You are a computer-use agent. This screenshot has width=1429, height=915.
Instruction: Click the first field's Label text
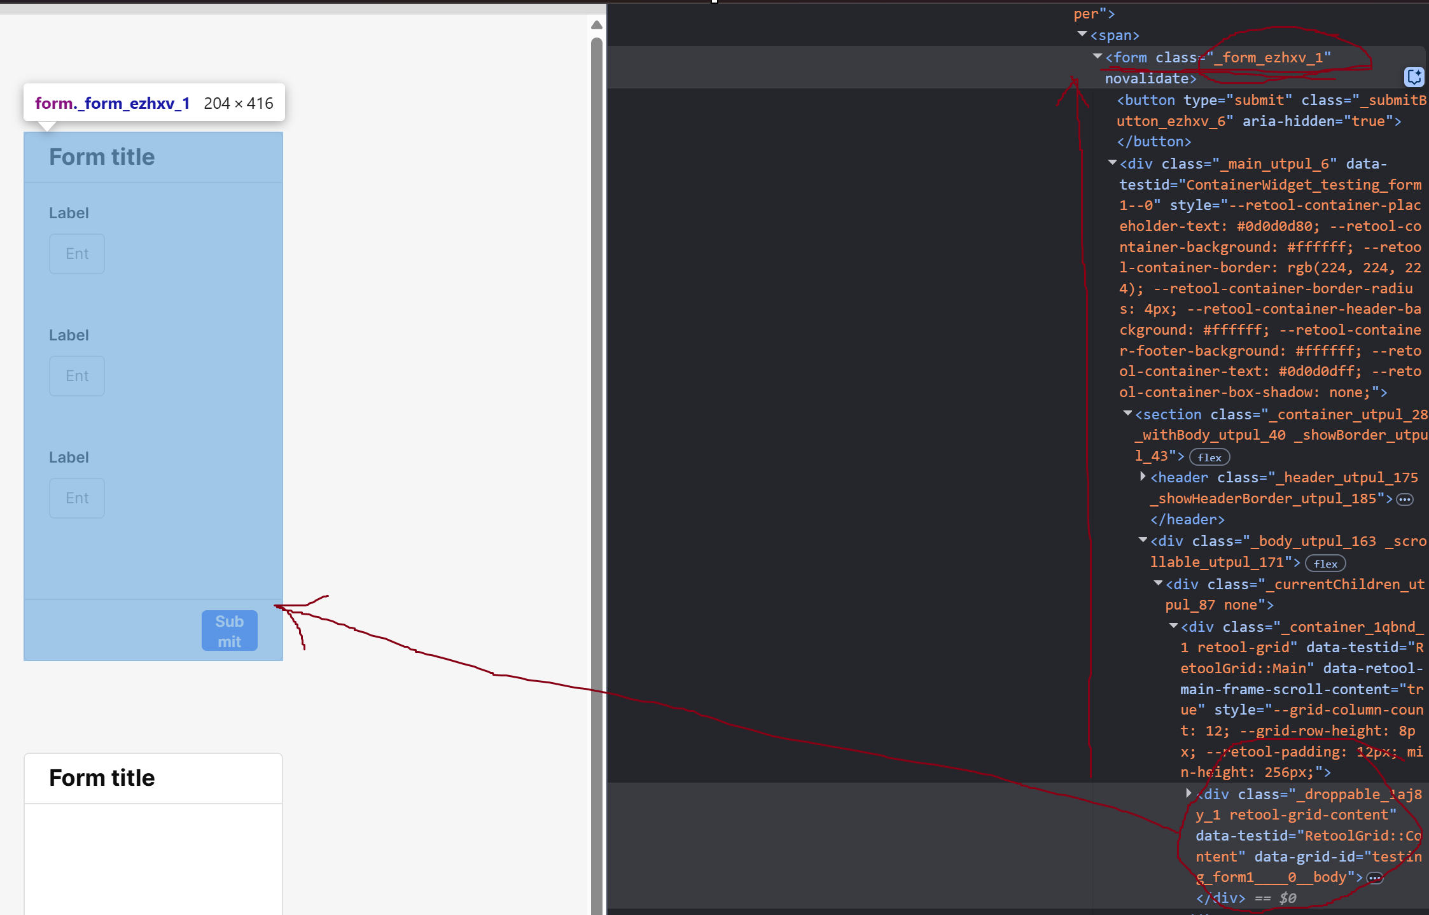pyautogui.click(x=69, y=213)
